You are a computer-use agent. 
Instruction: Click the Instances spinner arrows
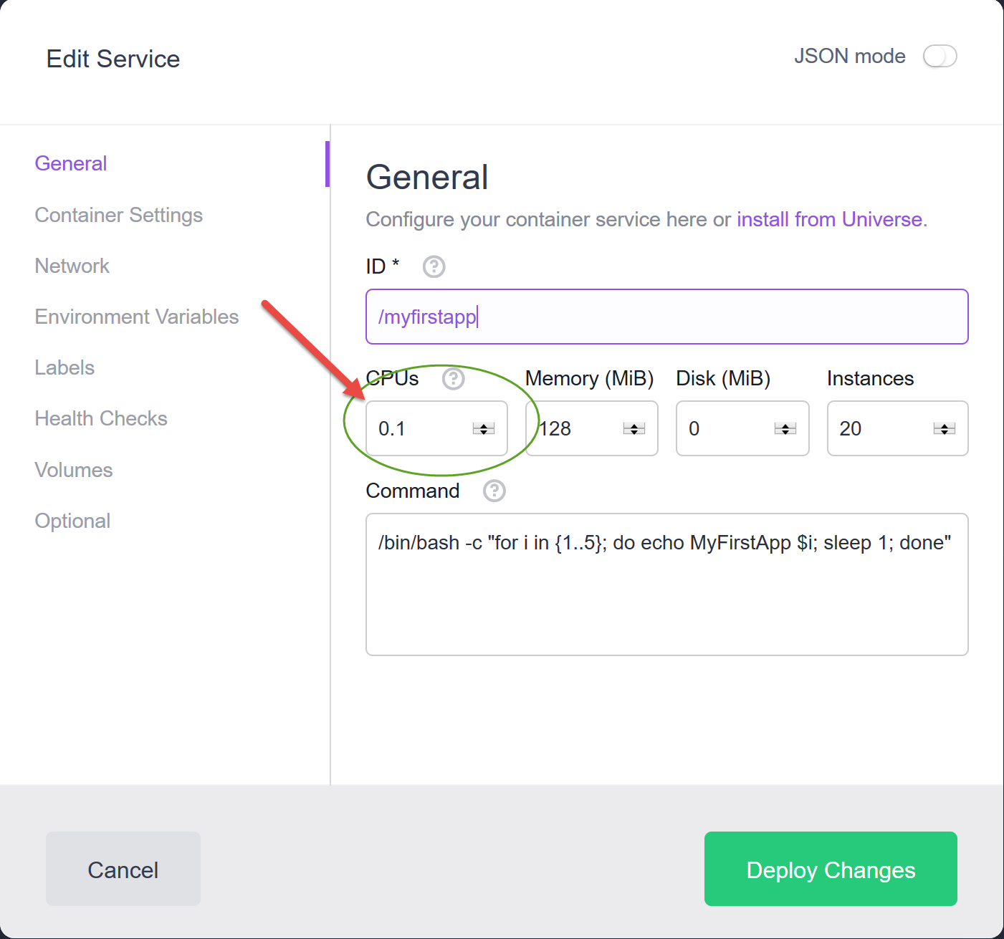(945, 428)
